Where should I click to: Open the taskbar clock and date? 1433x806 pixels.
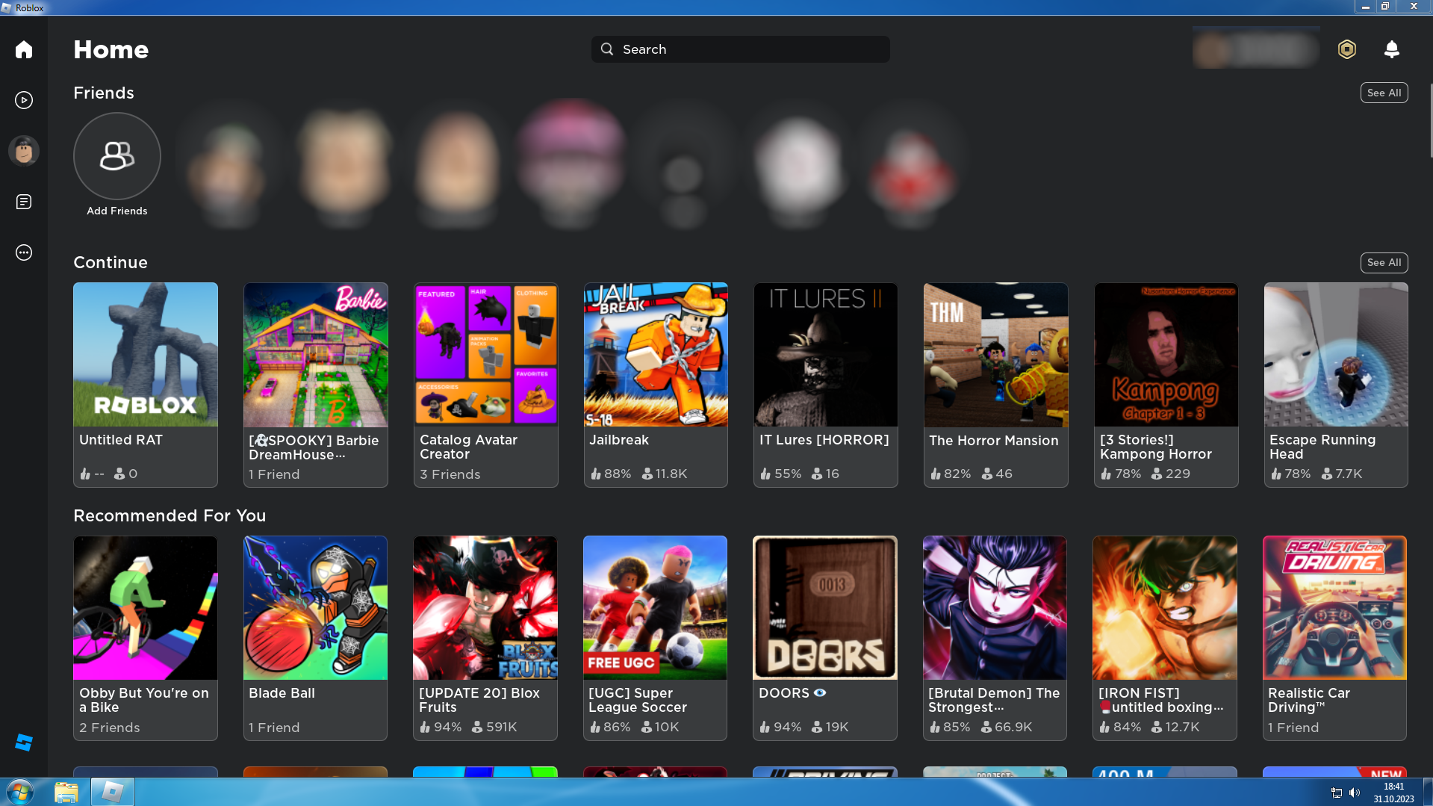point(1393,793)
